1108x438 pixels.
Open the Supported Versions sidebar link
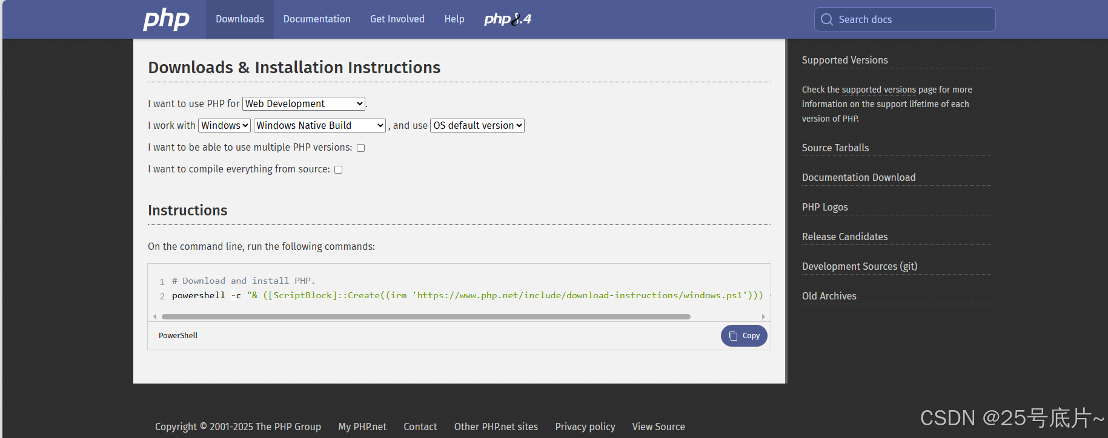tap(844, 60)
